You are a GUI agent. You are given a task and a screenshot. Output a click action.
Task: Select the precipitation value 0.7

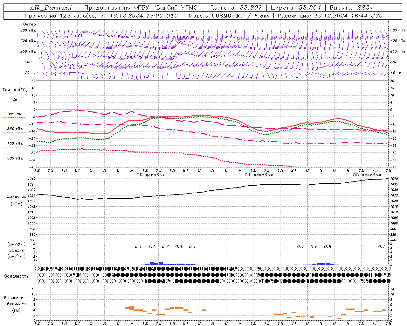[165, 247]
